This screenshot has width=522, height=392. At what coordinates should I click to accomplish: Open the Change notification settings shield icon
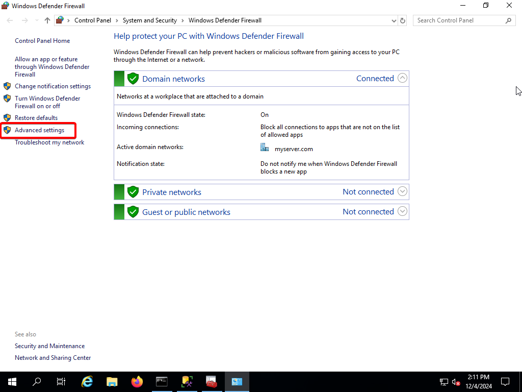(x=7, y=86)
